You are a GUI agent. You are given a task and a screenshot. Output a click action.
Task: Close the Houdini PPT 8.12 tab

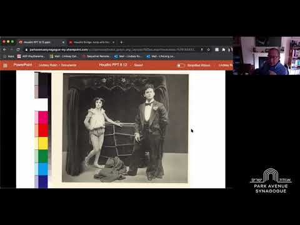(x=63, y=42)
